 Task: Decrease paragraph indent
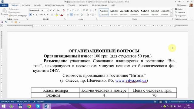(x=84, y=10)
